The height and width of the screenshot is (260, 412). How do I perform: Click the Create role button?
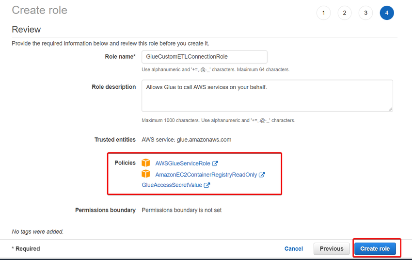375,248
